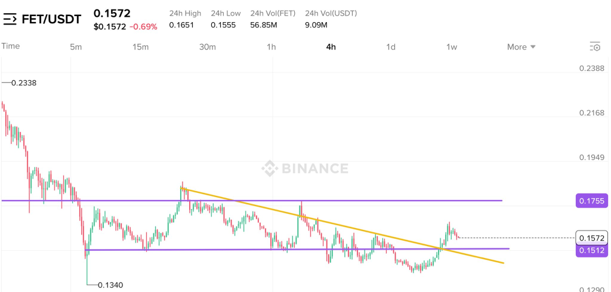
Task: Click the 0.1755 purple price label
Action: [x=591, y=201]
